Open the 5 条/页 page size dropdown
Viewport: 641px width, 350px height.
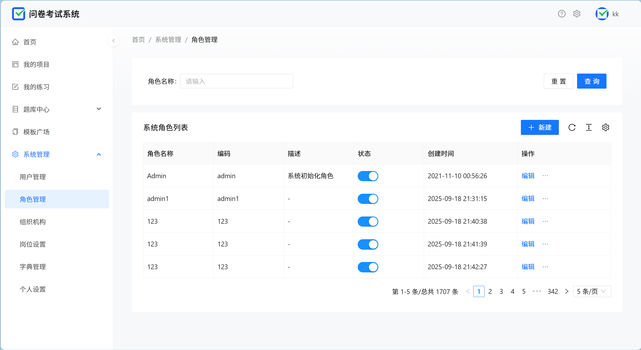pos(592,291)
